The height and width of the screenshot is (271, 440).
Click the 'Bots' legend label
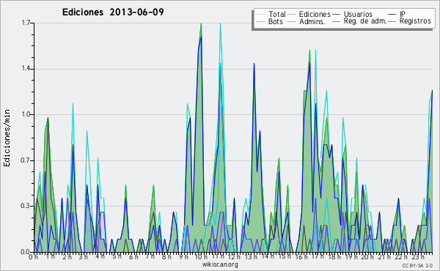coord(276,21)
